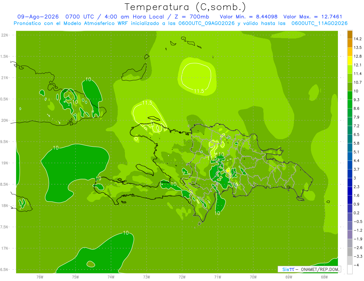Click the "20N" latitude axis label
Screen dimensions: 364x281
click(5, 120)
